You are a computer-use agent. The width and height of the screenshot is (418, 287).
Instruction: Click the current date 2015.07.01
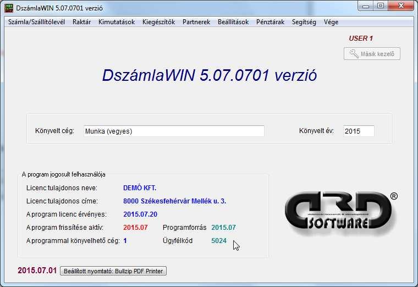coord(37,271)
